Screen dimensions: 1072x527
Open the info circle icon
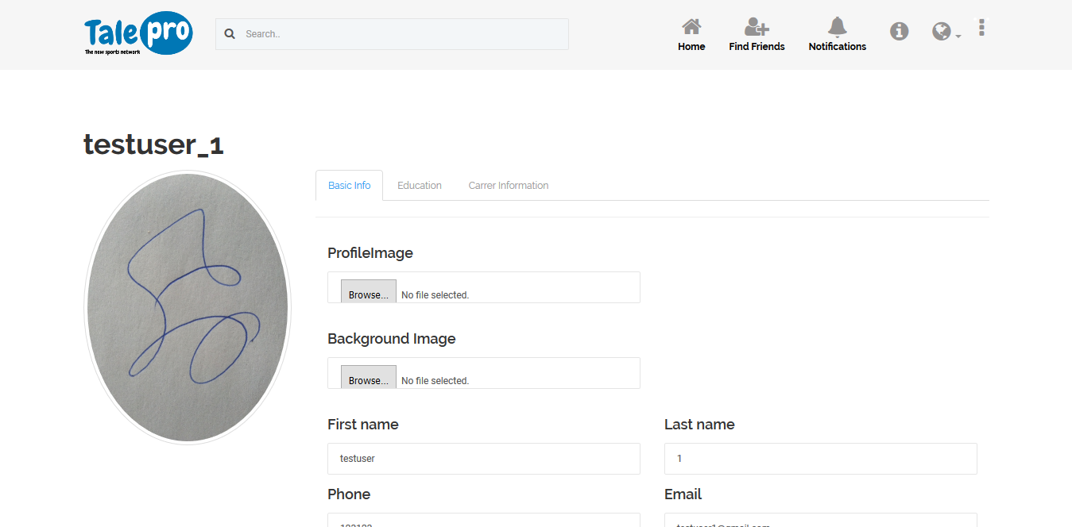(x=899, y=31)
